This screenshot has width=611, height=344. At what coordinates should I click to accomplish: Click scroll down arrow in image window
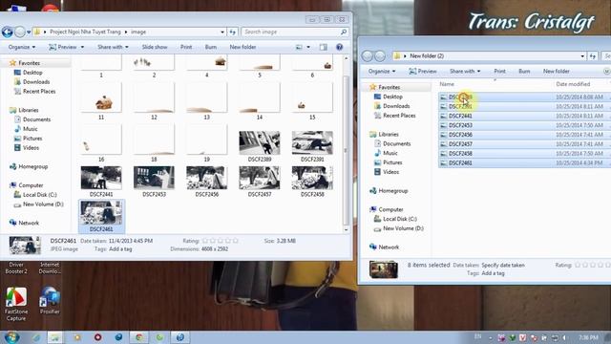tap(346, 229)
